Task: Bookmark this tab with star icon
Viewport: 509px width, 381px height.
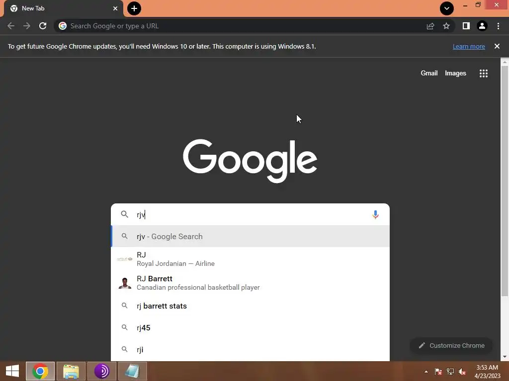Action: (446, 26)
